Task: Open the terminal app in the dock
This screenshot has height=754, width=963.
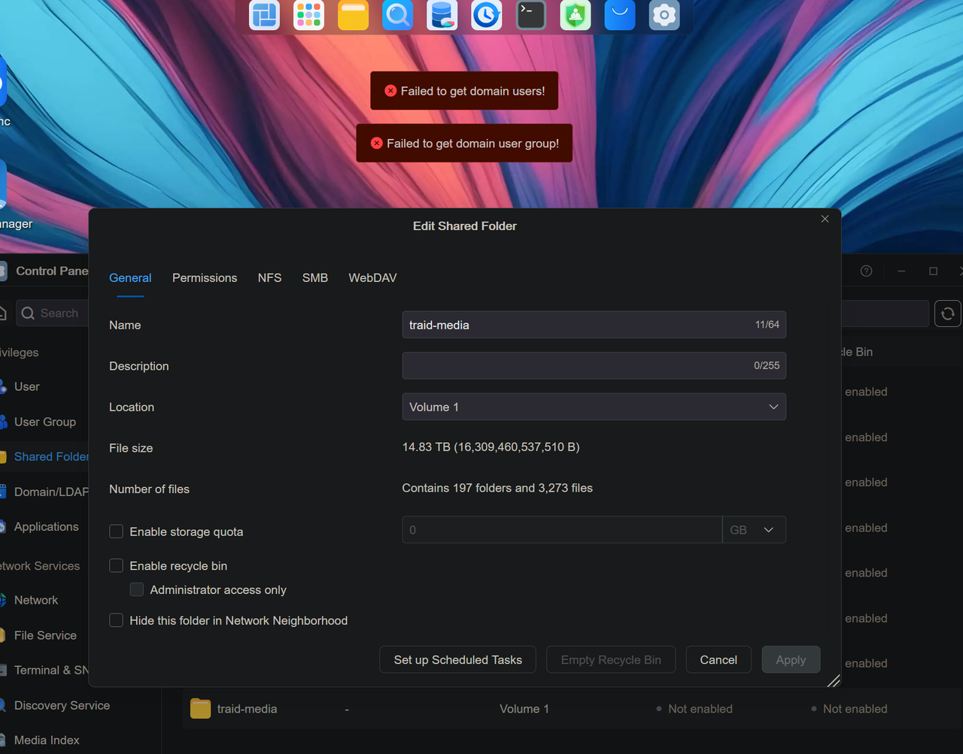Action: [530, 15]
